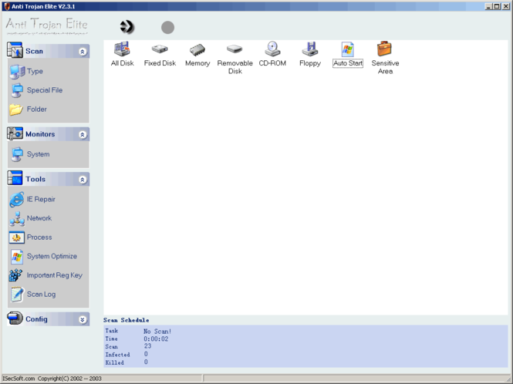Collapse the Scan section chevron
Viewport: 513px width, 384px height.
click(83, 52)
